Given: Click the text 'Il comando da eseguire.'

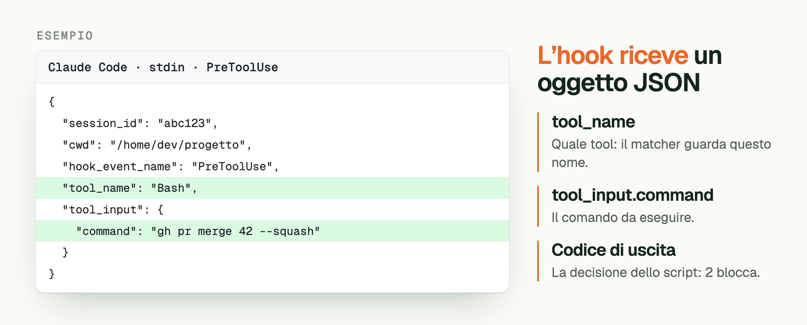Looking at the screenshot, I should (623, 217).
